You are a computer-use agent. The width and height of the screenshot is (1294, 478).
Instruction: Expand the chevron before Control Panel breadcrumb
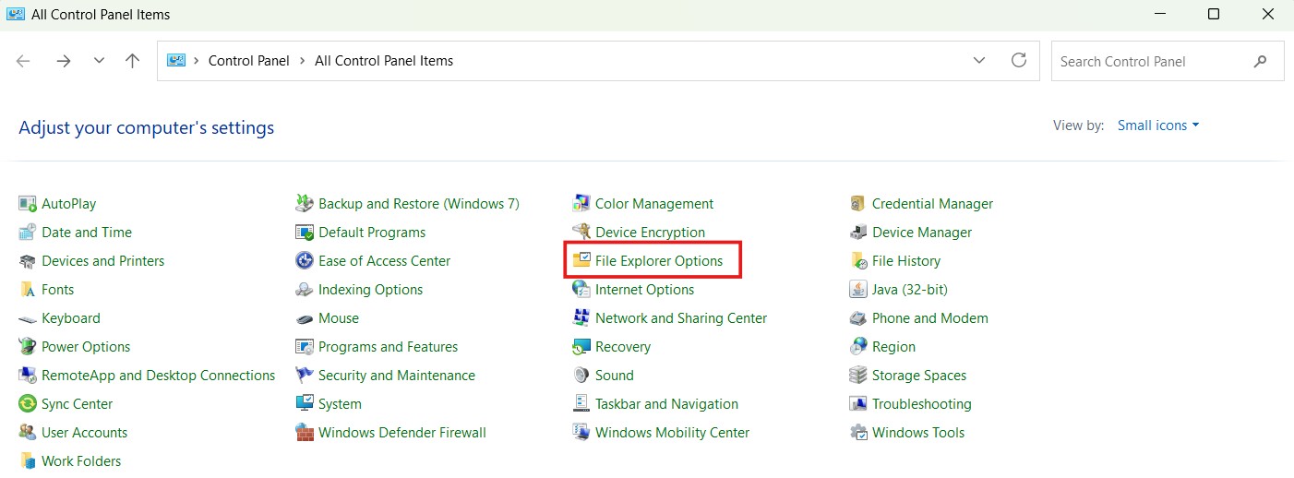click(197, 61)
